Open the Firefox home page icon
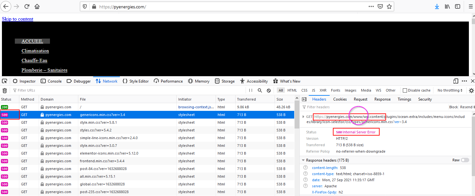Image resolution: width=475 pixels, height=196 pixels. [37, 6]
